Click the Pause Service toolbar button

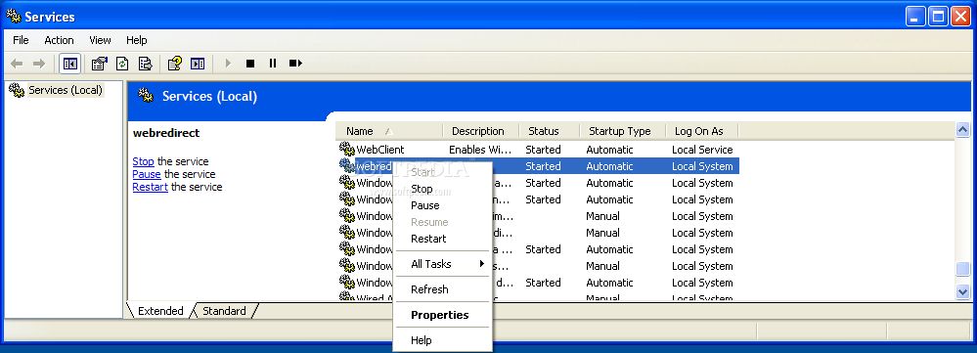(x=272, y=64)
